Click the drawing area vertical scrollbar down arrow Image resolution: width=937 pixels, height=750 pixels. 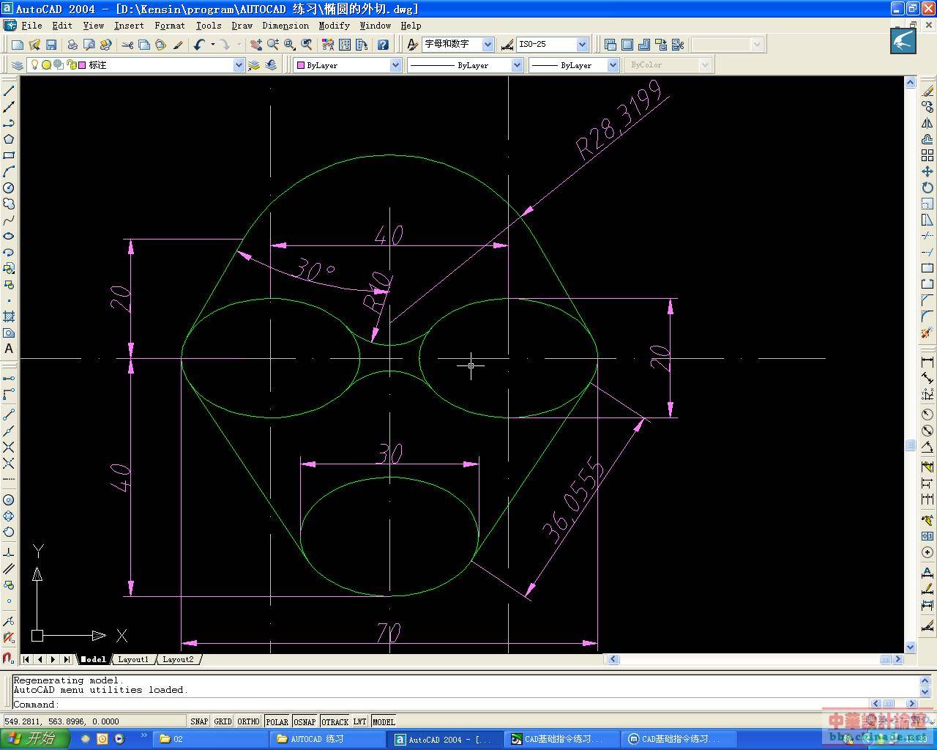[x=911, y=647]
